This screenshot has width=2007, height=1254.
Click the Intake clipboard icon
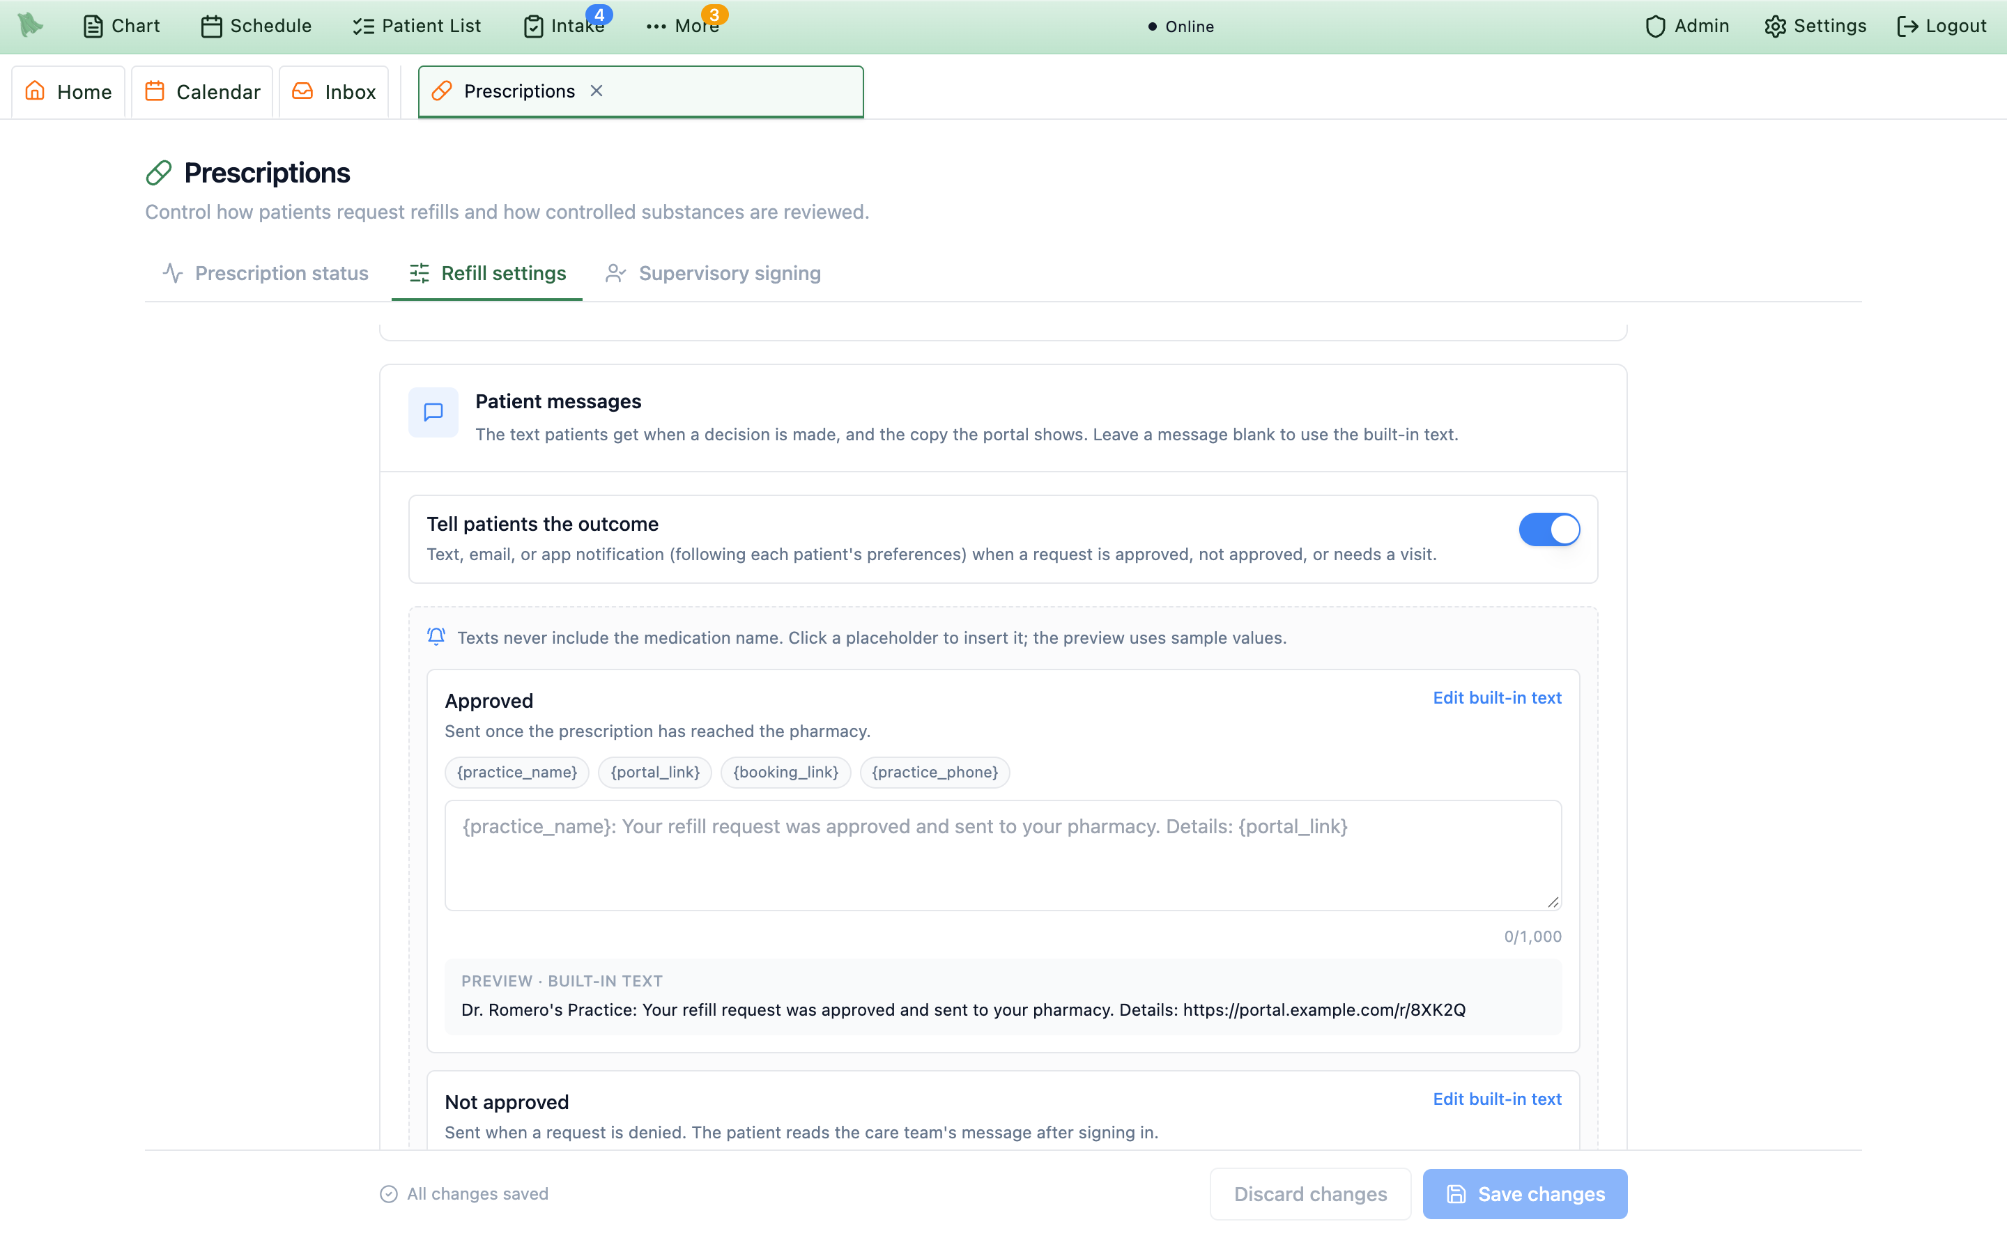(x=533, y=26)
